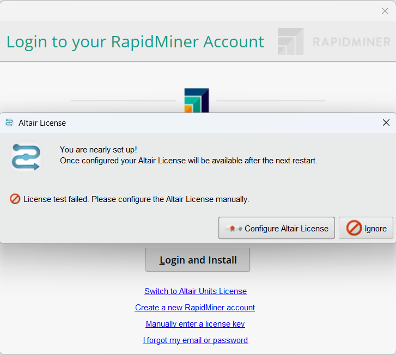Open the Create a new RapidMiner account link
This screenshot has width=396, height=355.
pyautogui.click(x=194, y=308)
